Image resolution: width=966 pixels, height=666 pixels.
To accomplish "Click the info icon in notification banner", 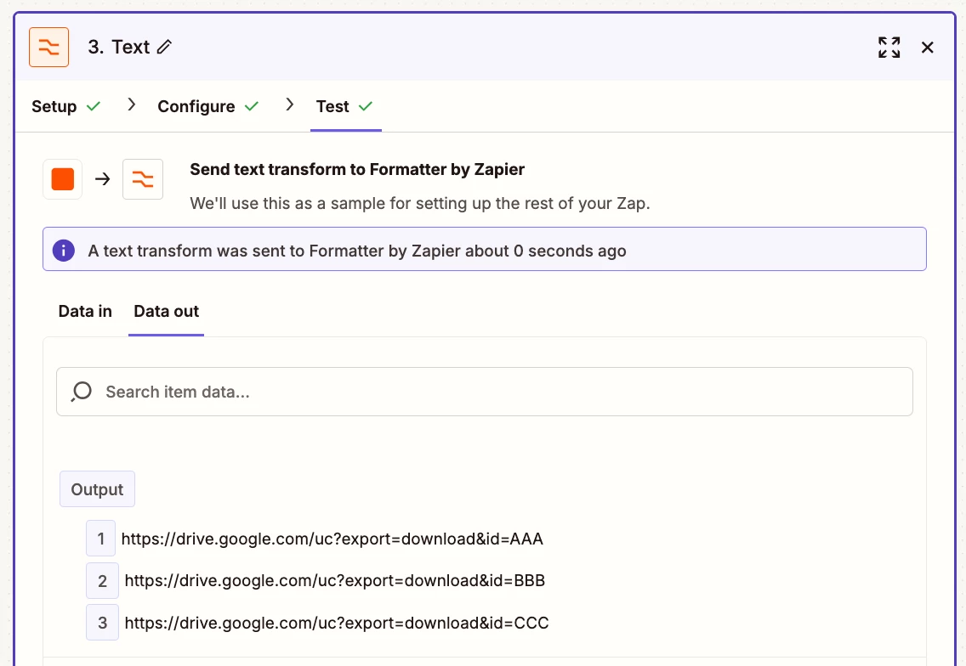I will (x=64, y=251).
